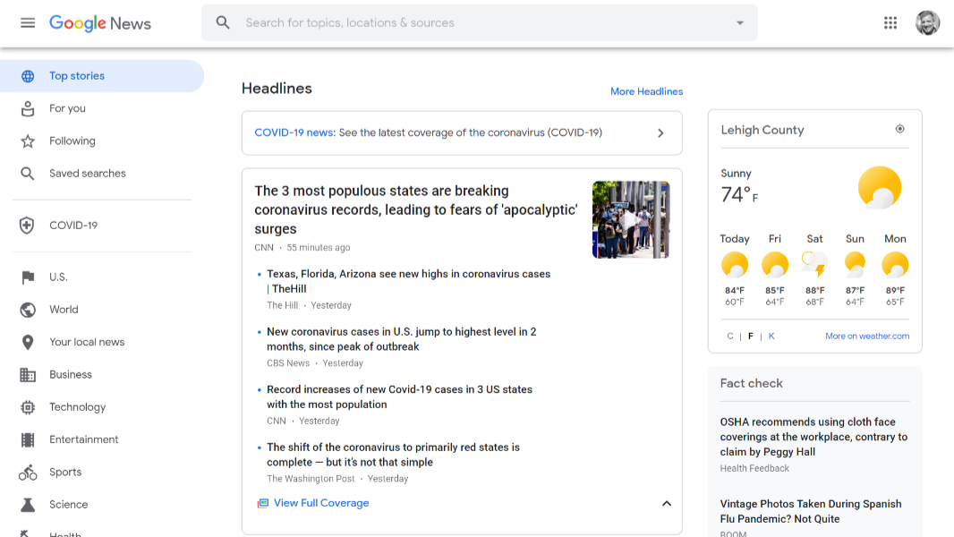Open the Business section
The image size is (954, 537).
tap(71, 375)
